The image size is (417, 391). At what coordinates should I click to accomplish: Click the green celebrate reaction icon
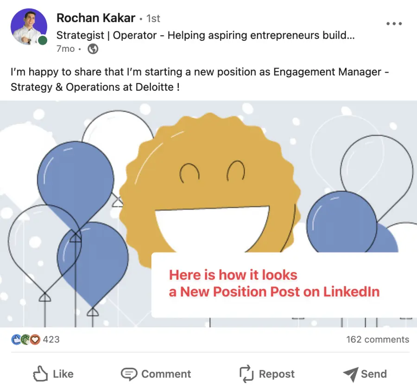pyautogui.click(x=25, y=339)
